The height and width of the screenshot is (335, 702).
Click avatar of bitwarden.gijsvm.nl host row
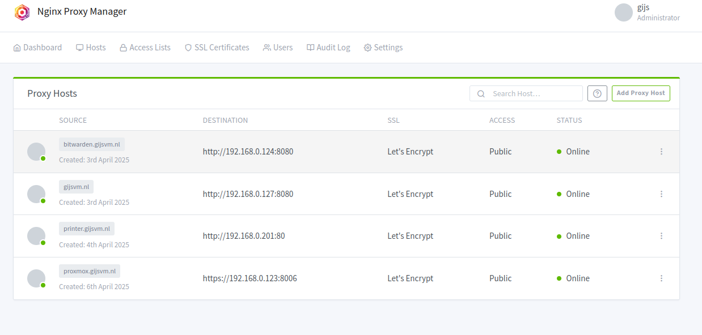pos(36,152)
